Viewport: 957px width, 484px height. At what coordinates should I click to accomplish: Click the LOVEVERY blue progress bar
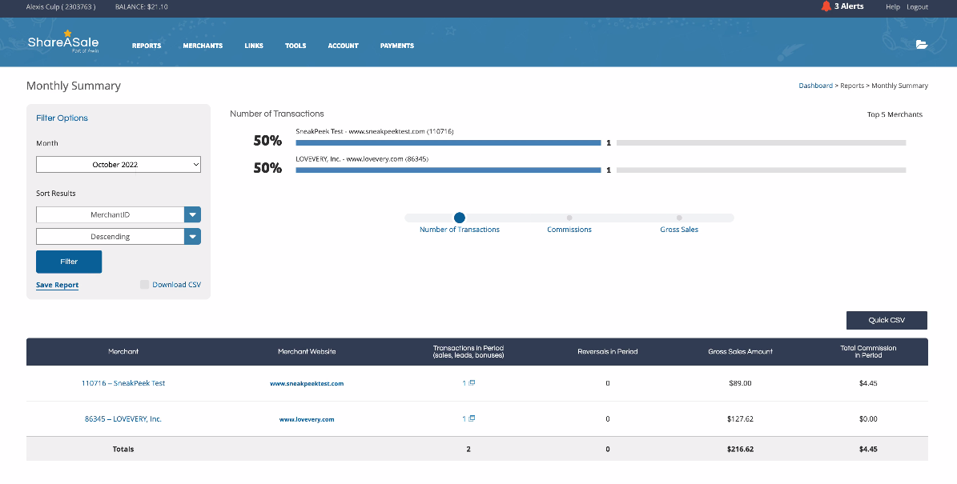pyautogui.click(x=448, y=170)
